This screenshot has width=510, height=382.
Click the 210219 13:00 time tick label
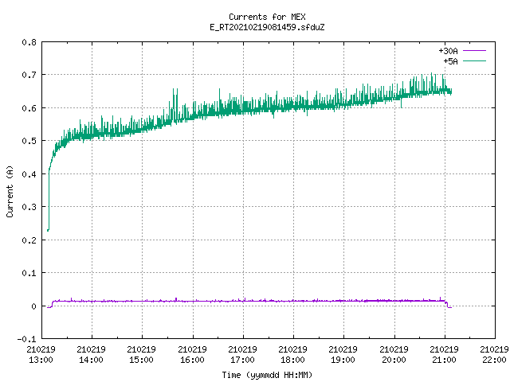point(41,354)
